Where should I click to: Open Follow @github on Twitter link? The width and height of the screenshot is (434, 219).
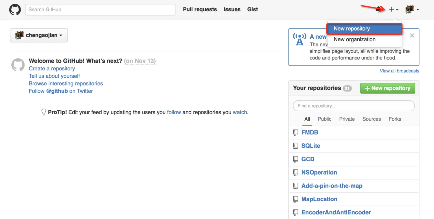point(61,91)
